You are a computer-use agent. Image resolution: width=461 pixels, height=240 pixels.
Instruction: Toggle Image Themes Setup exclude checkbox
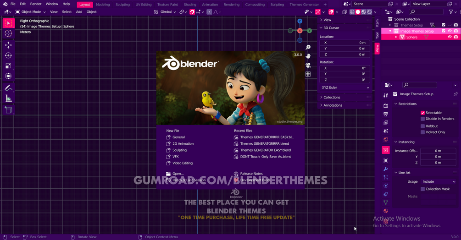[444, 31]
